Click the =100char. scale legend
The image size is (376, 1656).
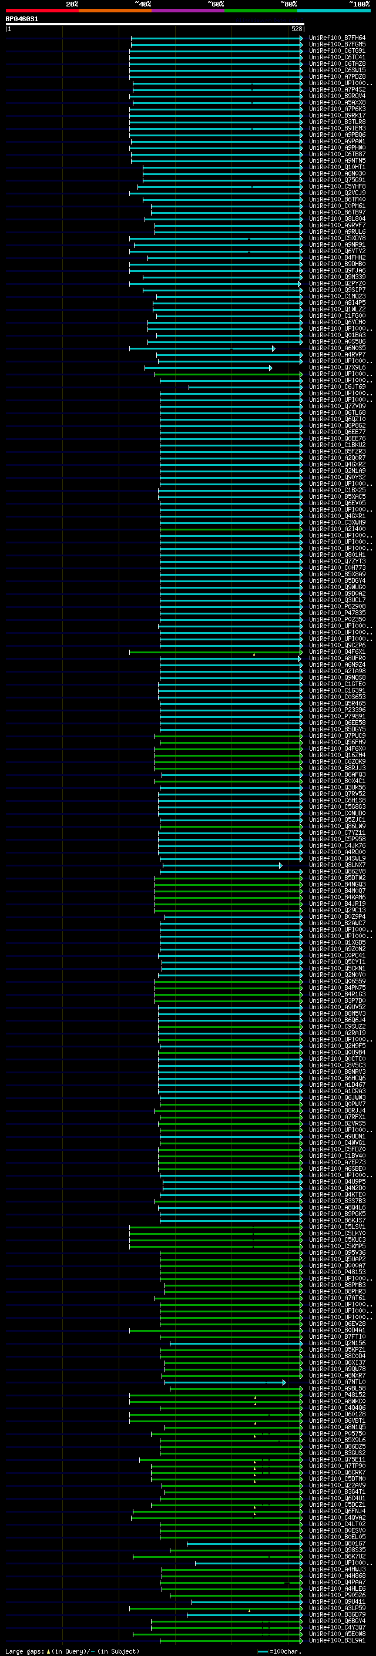281,1651
